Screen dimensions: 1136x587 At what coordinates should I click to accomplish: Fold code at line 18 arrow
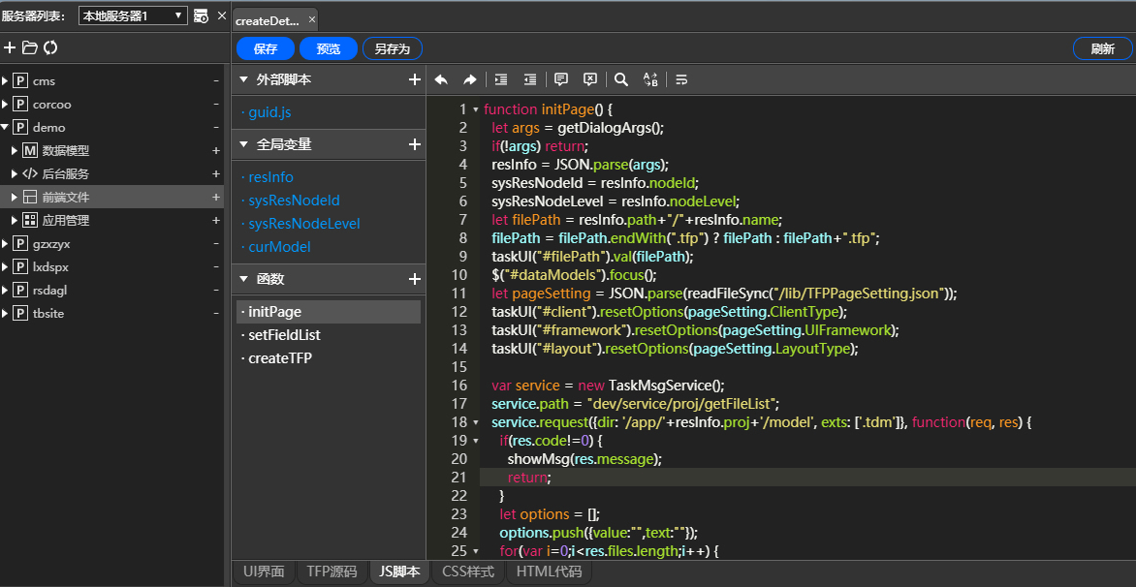click(x=475, y=422)
